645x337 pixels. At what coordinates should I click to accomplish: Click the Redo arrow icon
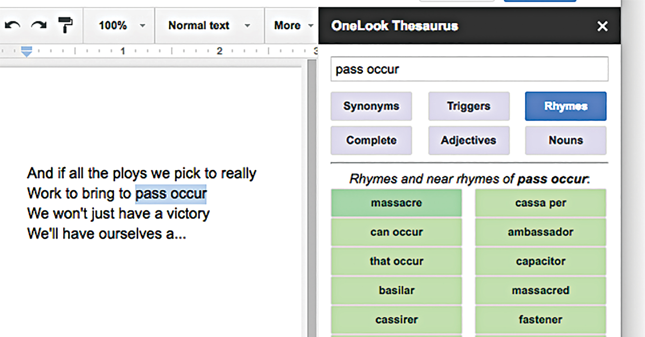[x=39, y=25]
